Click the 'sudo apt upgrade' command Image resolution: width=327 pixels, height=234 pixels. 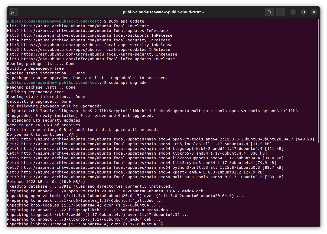click(x=128, y=83)
